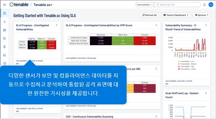Select the dashboard grid icon in sidebar
This screenshot has height=119, width=216.
tap(5, 13)
